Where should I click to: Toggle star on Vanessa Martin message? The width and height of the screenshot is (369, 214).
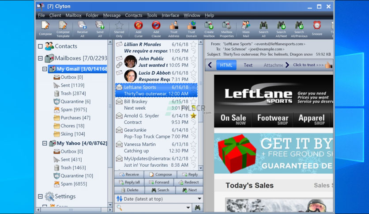coord(193,144)
